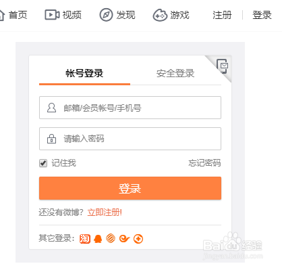The height and width of the screenshot is (268, 282).
Task: Switch to the 安全登录 tab
Action: [x=175, y=73]
